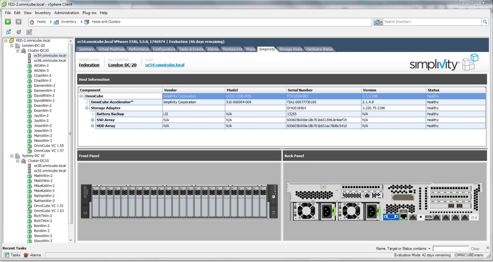The height and width of the screenshot is (262, 493).
Task: Click the SimpliVity logo
Action: (x=444, y=63)
